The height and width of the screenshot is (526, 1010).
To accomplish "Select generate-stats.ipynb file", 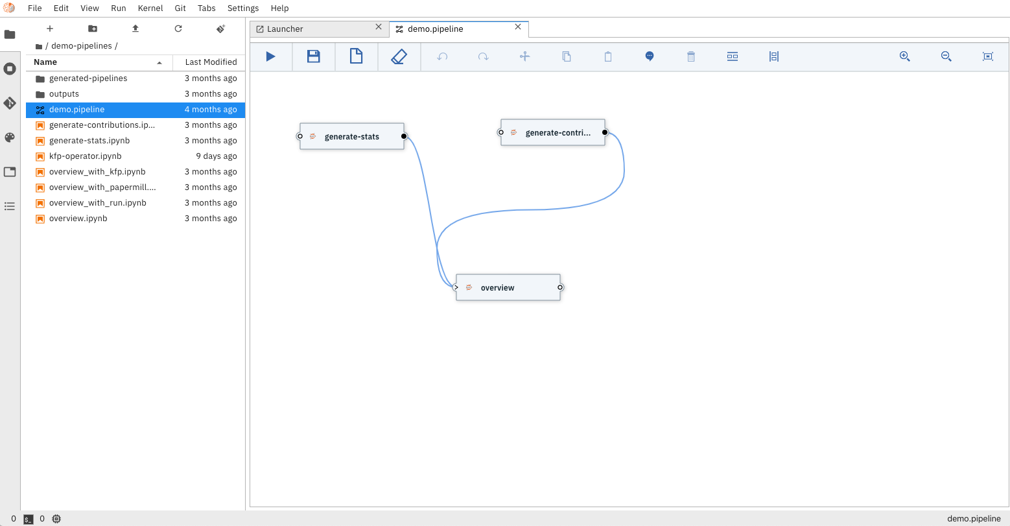I will point(135,141).
